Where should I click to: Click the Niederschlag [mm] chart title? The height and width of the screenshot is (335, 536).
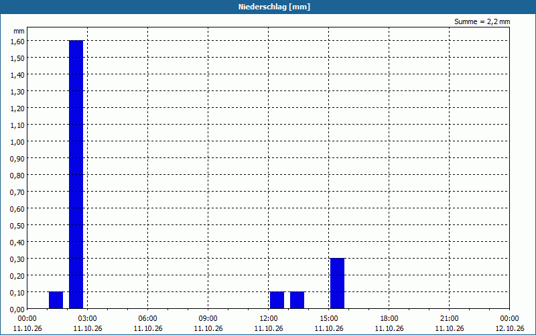[x=274, y=7]
